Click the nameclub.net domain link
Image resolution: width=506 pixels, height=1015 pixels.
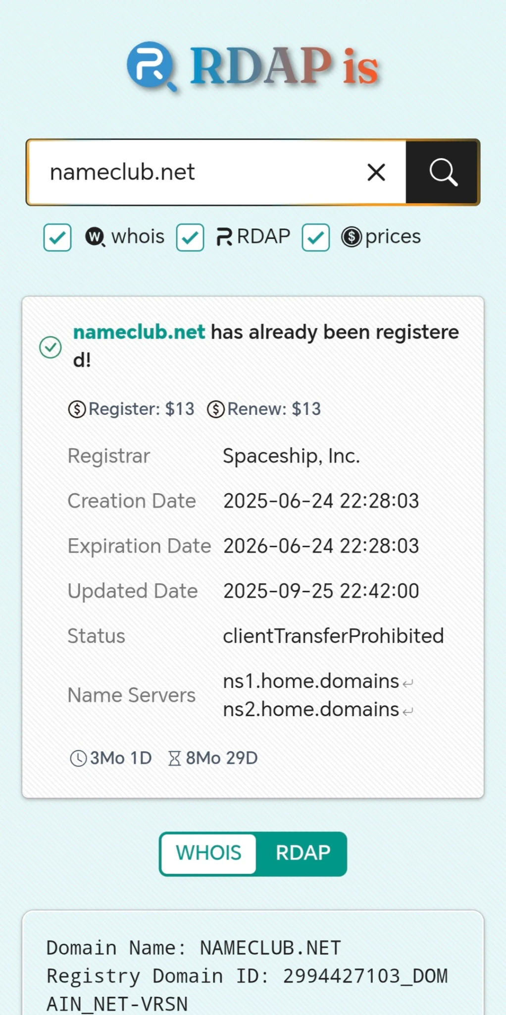click(x=139, y=332)
